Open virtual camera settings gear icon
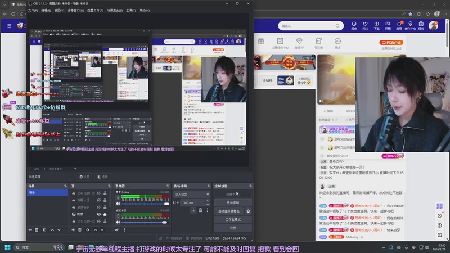The image size is (450, 253). 248,211
